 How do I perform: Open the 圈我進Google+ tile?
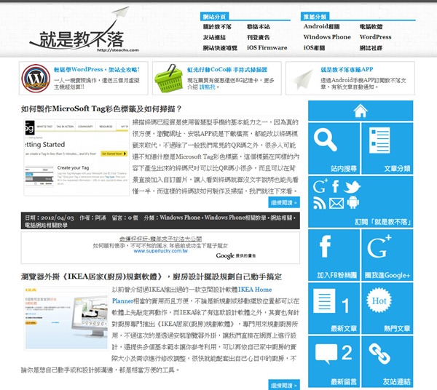click(387, 255)
